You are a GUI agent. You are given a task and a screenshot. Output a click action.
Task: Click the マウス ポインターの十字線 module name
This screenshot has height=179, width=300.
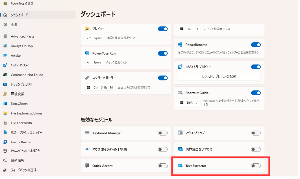coord(110,149)
